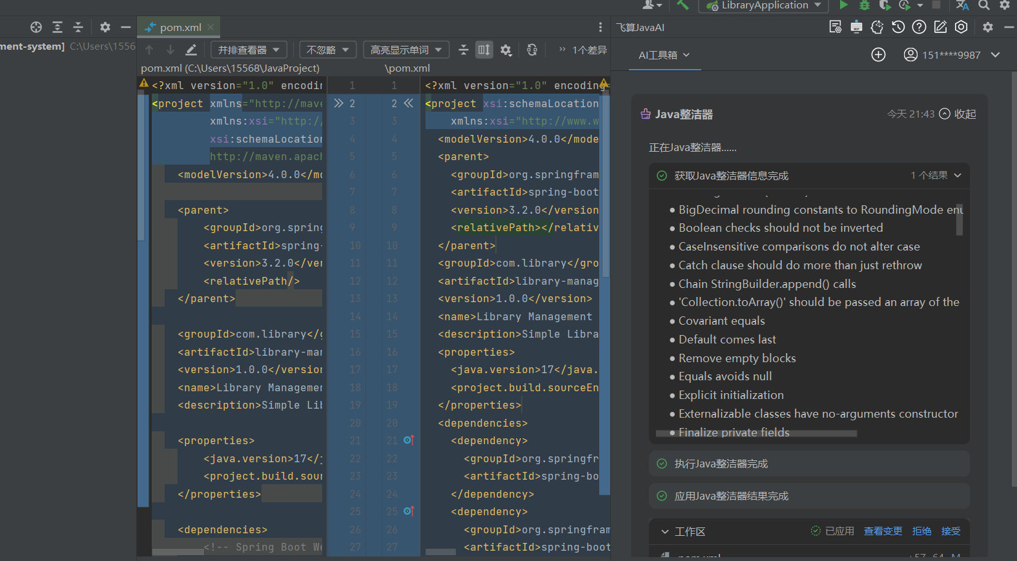Click the line 21 gutter marker icon
Image resolution: width=1017 pixels, height=561 pixels.
pyautogui.click(x=408, y=440)
